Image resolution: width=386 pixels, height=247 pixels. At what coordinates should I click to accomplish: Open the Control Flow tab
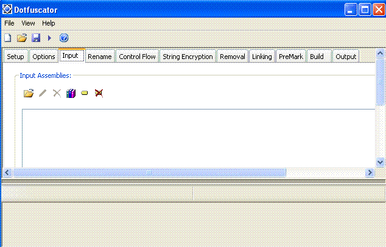[x=137, y=57]
